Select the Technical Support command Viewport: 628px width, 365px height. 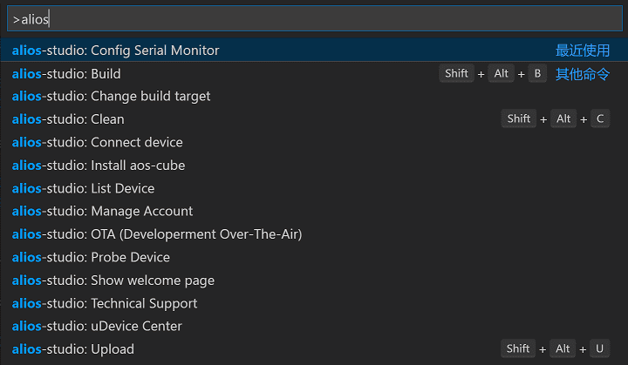pos(105,303)
